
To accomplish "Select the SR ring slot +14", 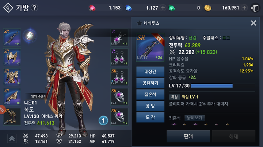I will (x=119, y=116).
